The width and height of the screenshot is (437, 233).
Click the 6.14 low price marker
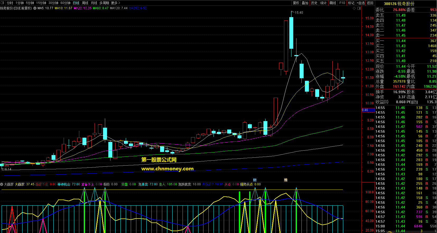[8, 169]
